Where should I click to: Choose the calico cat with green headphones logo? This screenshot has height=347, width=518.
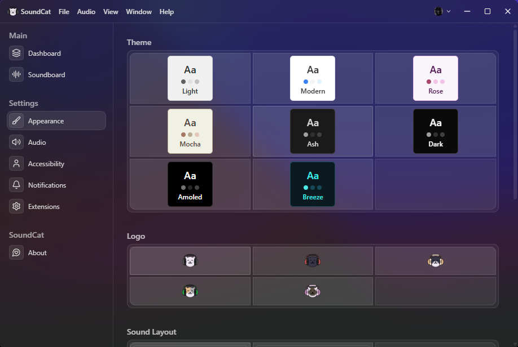[x=190, y=291]
